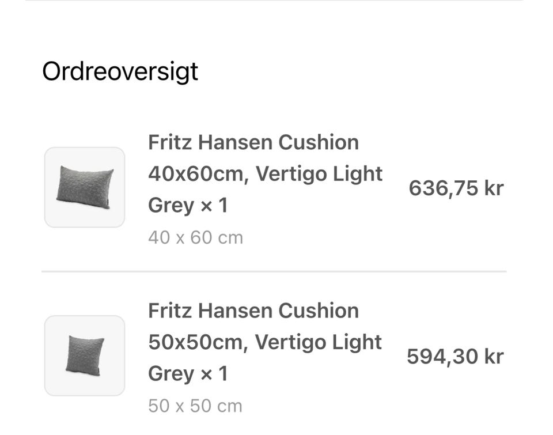Click the 40x60cm grey cushion thumbnail
This screenshot has width=553, height=435.
pos(85,187)
